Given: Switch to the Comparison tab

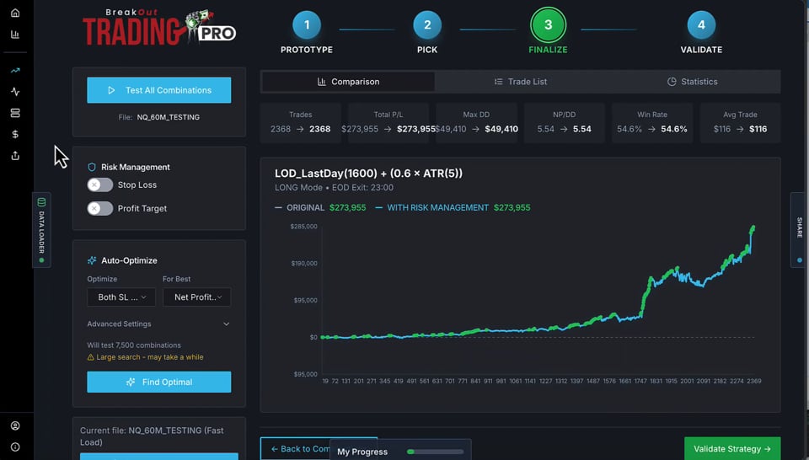Looking at the screenshot, I should (348, 82).
